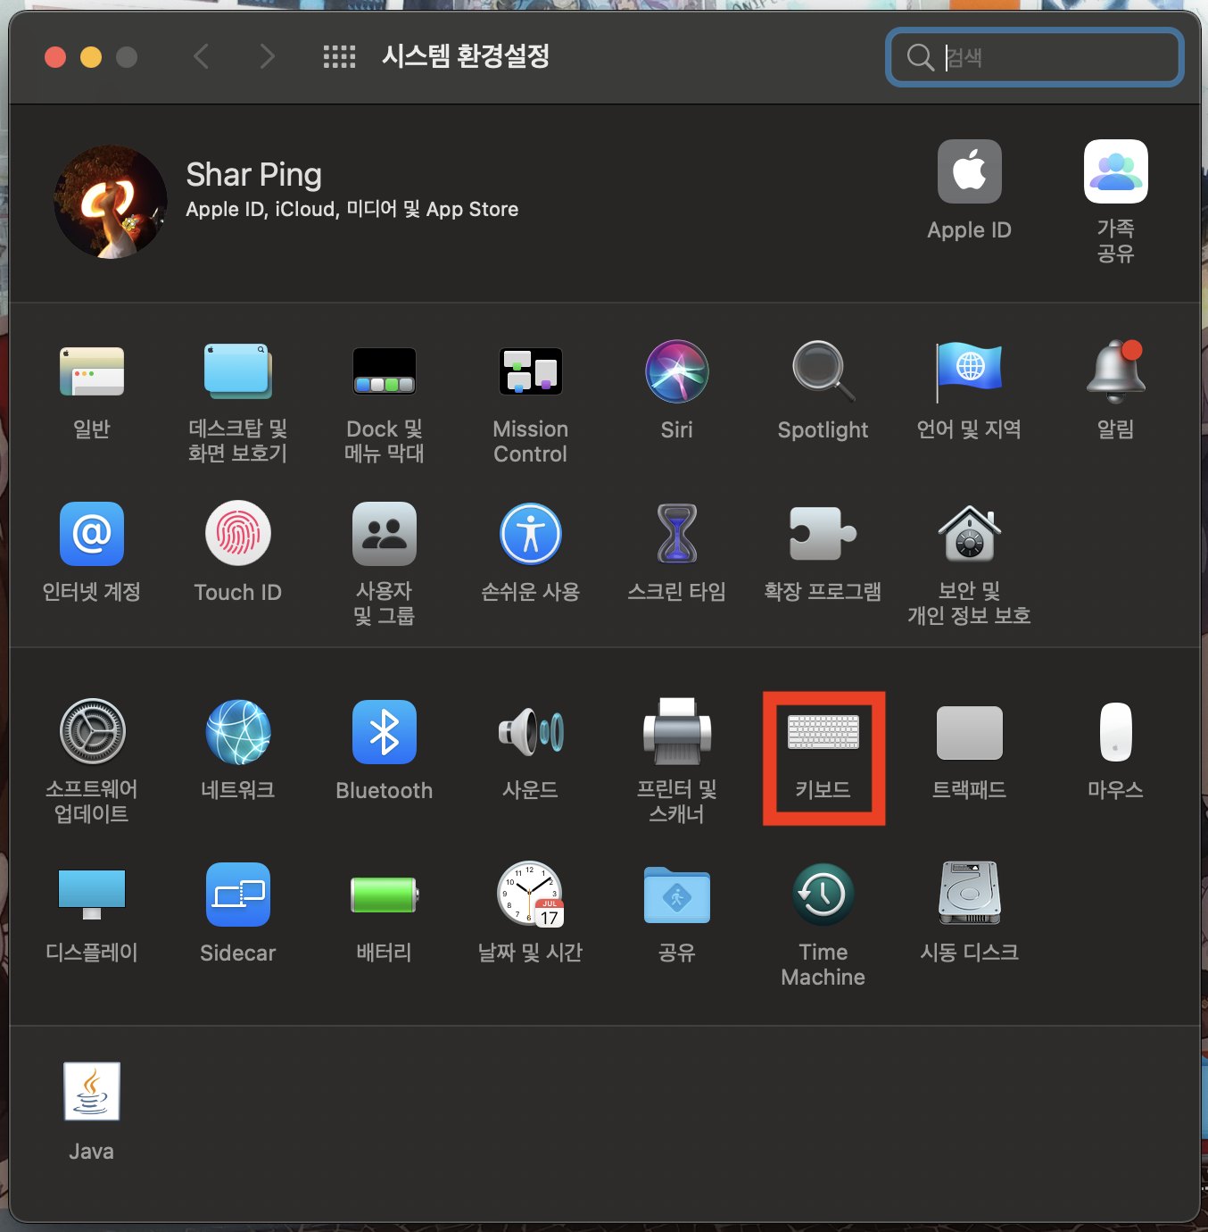Open 마우스 mouse pane
This screenshot has height=1232, width=1208.
[x=1116, y=732]
